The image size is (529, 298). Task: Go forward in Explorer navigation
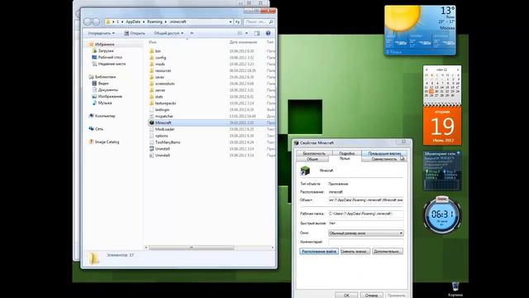coord(96,22)
